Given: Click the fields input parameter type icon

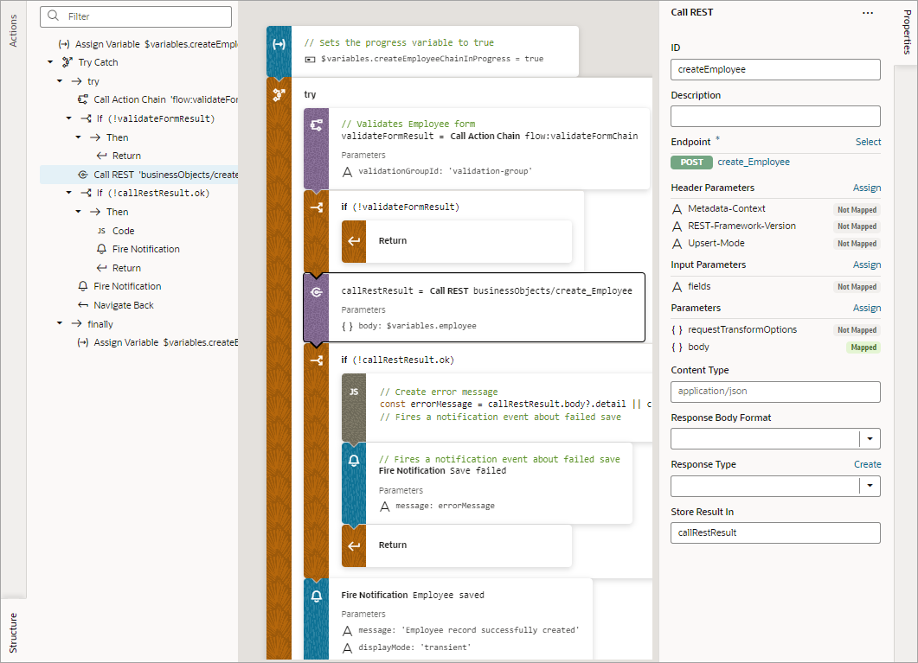Looking at the screenshot, I should [677, 286].
